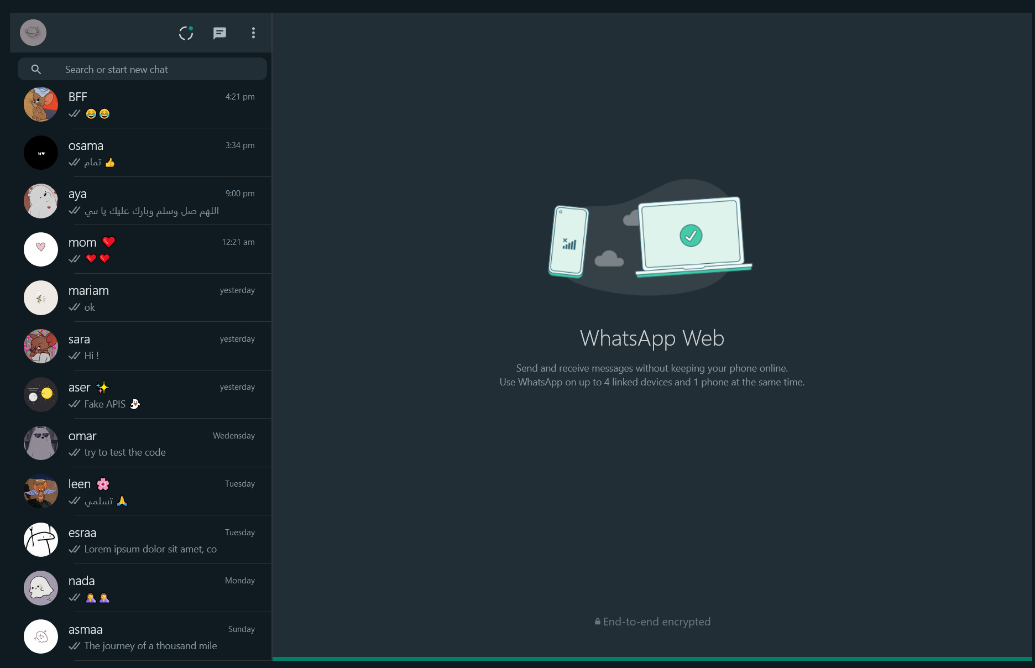
Task: Click leen's avatar
Action: [x=41, y=492]
